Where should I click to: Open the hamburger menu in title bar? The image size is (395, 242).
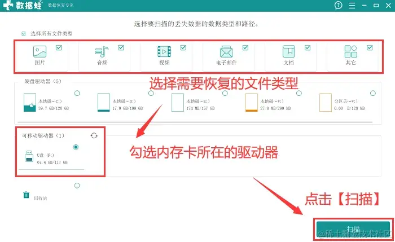(x=352, y=6)
